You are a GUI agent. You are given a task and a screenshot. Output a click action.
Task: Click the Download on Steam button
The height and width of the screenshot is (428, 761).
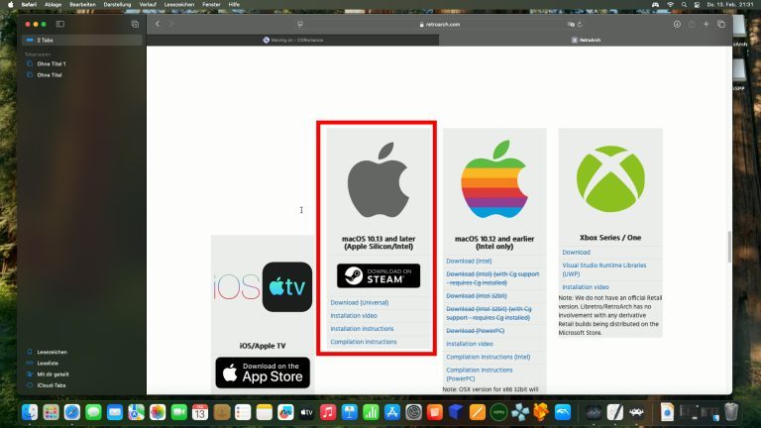[x=379, y=275]
